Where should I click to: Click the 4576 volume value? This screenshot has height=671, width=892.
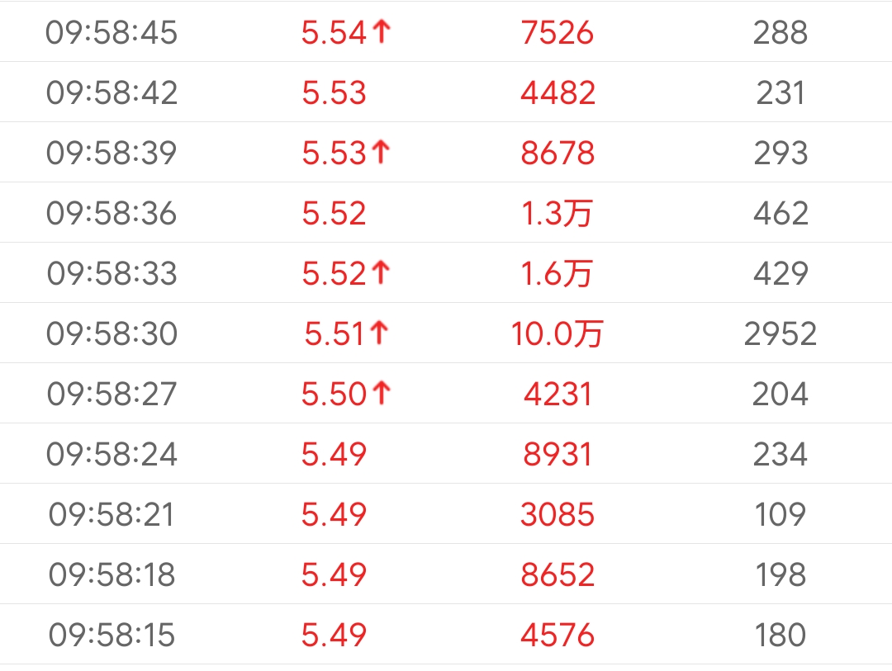tap(557, 635)
